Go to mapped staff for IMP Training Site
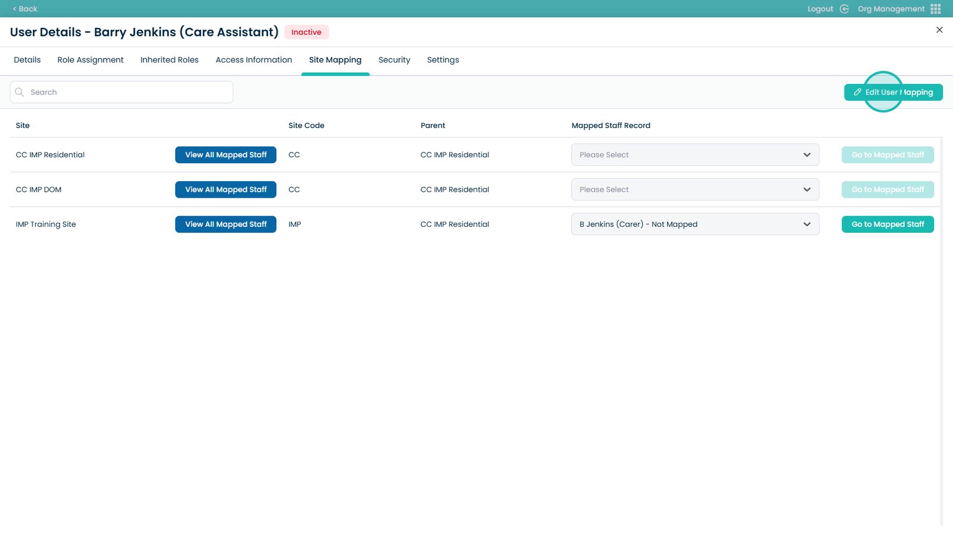Viewport: 953px width, 536px height. (x=887, y=225)
